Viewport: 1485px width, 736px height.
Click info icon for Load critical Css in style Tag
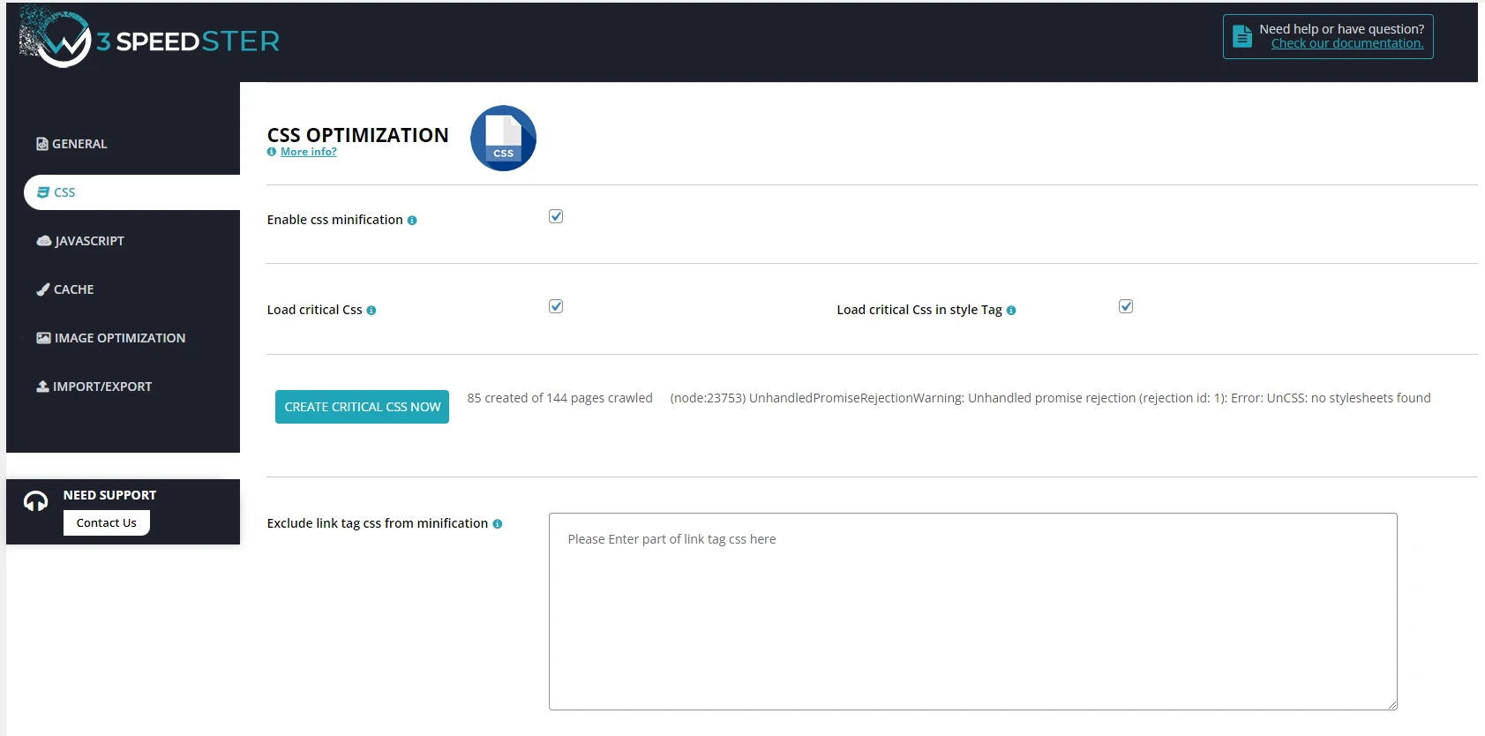(1011, 311)
